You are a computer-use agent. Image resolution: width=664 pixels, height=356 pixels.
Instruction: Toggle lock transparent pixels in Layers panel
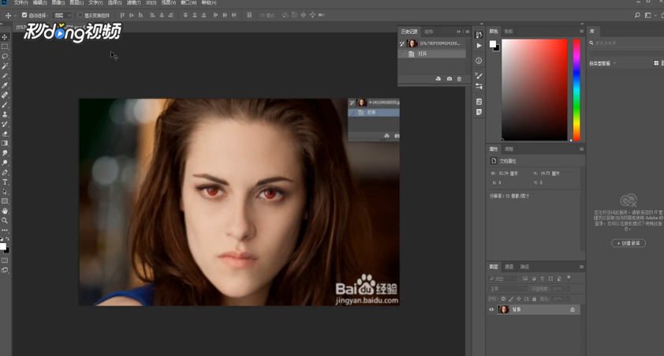coord(503,299)
